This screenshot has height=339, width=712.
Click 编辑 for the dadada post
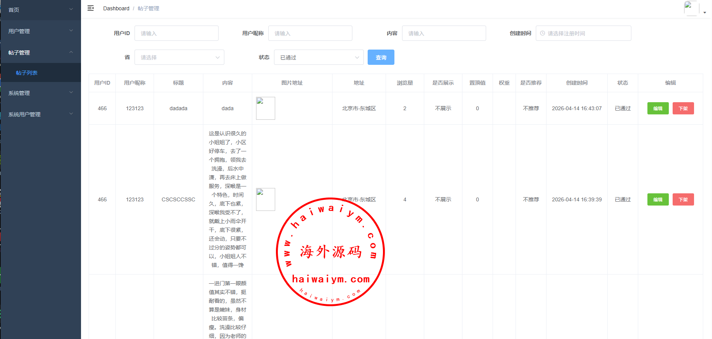pos(658,108)
